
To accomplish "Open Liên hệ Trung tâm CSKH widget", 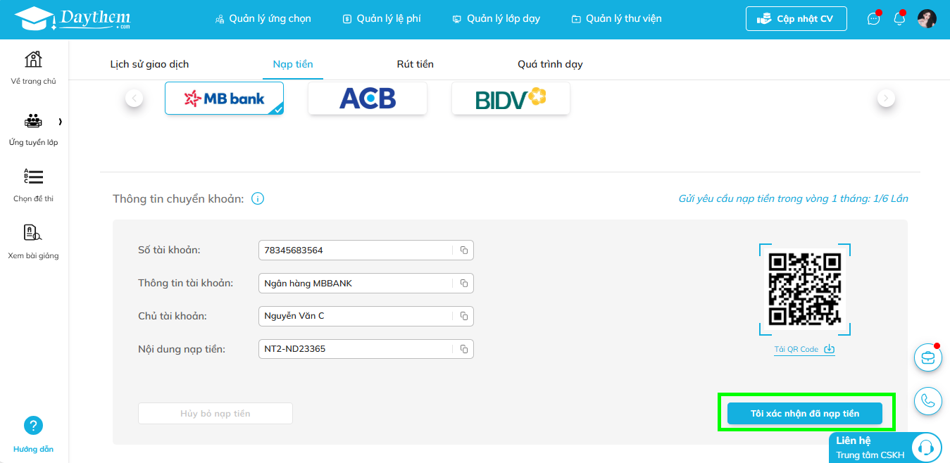I will [x=886, y=448].
